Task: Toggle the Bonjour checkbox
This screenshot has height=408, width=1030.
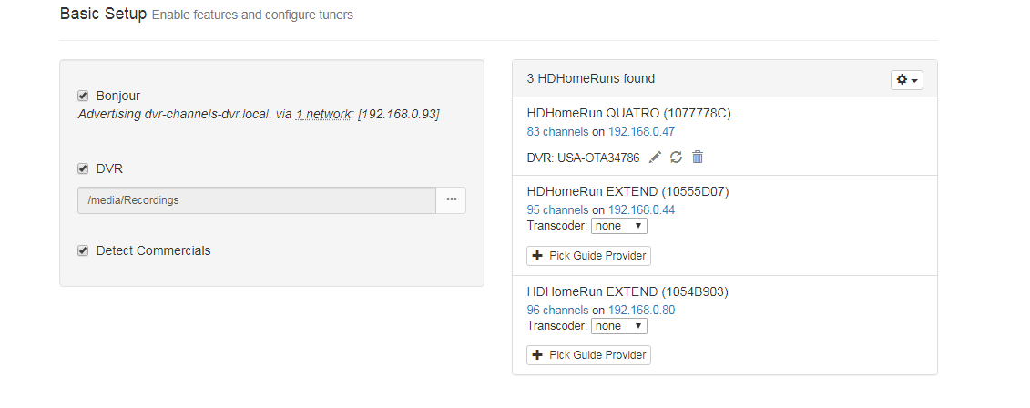Action: (x=83, y=96)
